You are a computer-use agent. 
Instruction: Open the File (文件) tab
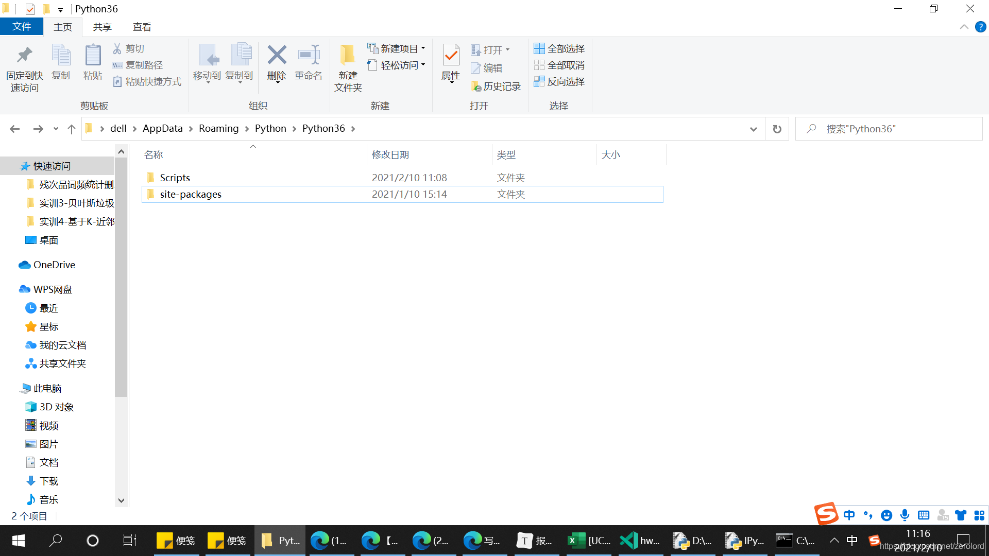(x=22, y=27)
